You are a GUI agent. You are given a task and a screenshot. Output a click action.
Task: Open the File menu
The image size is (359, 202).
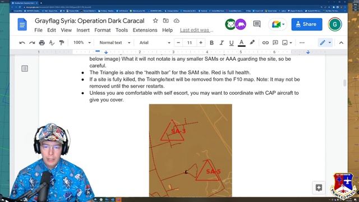point(38,30)
